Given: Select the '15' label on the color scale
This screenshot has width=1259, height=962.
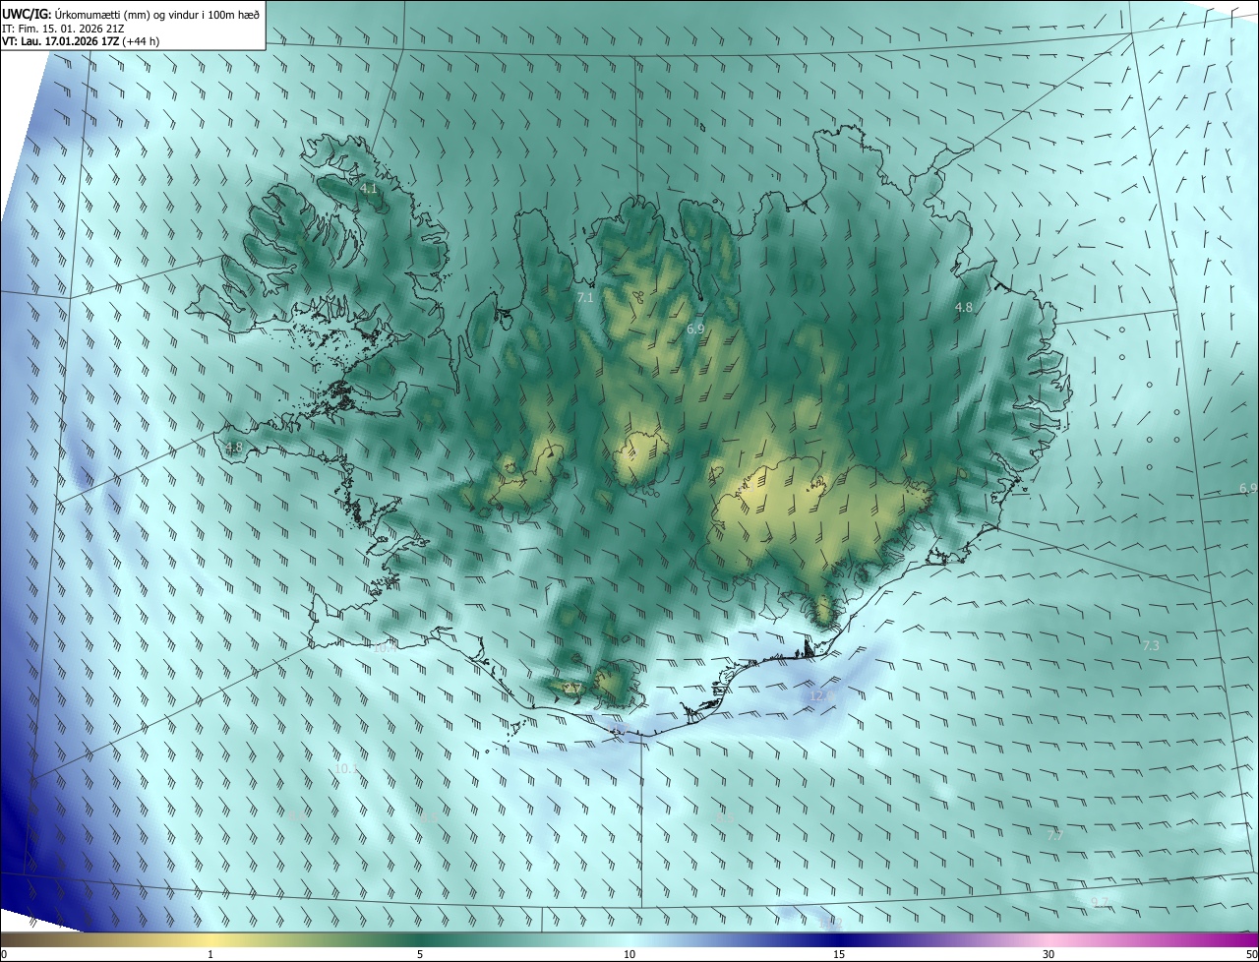Looking at the screenshot, I should click(x=839, y=954).
